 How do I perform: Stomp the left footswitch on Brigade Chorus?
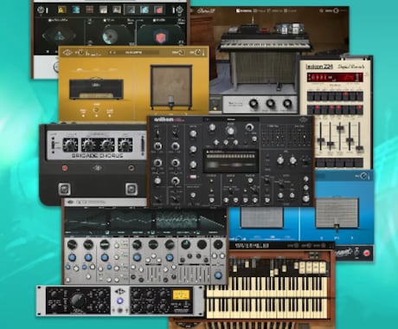[64, 190]
